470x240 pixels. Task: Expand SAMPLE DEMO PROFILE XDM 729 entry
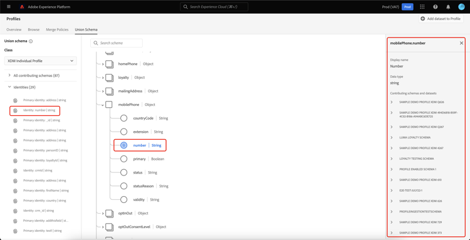(392, 222)
